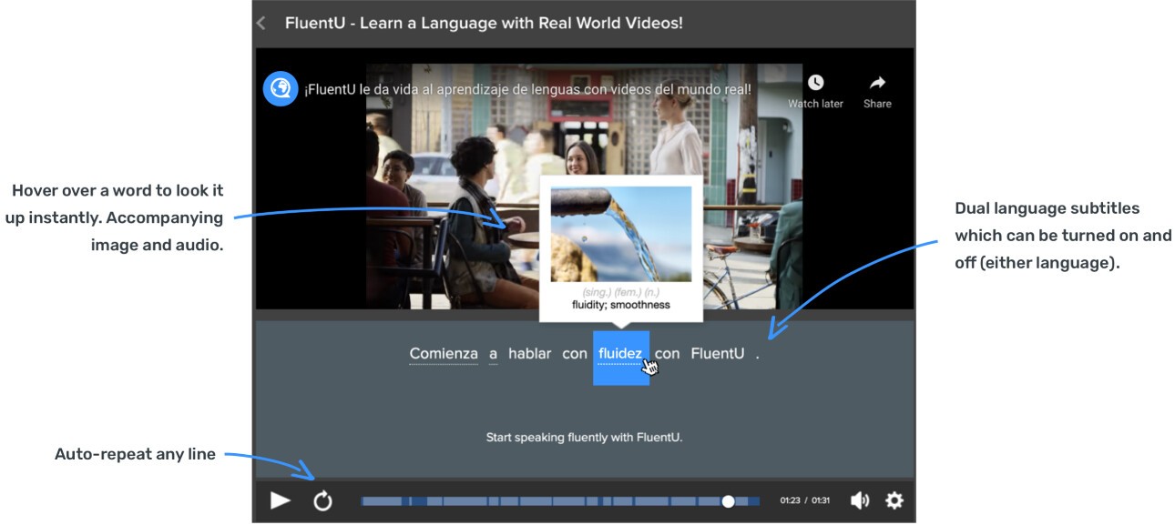Image resolution: width=1175 pixels, height=525 pixels.
Task: Click the auto-repeat loop icon
Action: [322, 500]
